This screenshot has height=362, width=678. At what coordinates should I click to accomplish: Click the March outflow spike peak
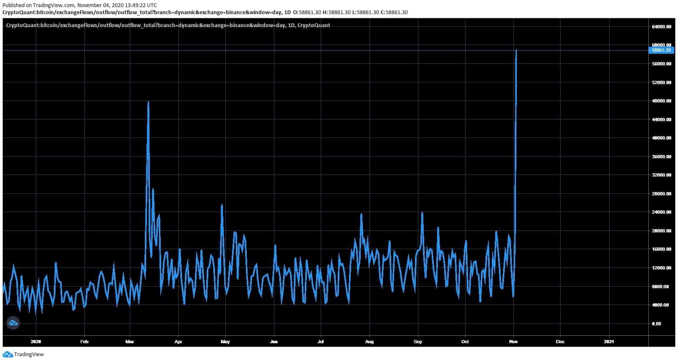(x=148, y=102)
